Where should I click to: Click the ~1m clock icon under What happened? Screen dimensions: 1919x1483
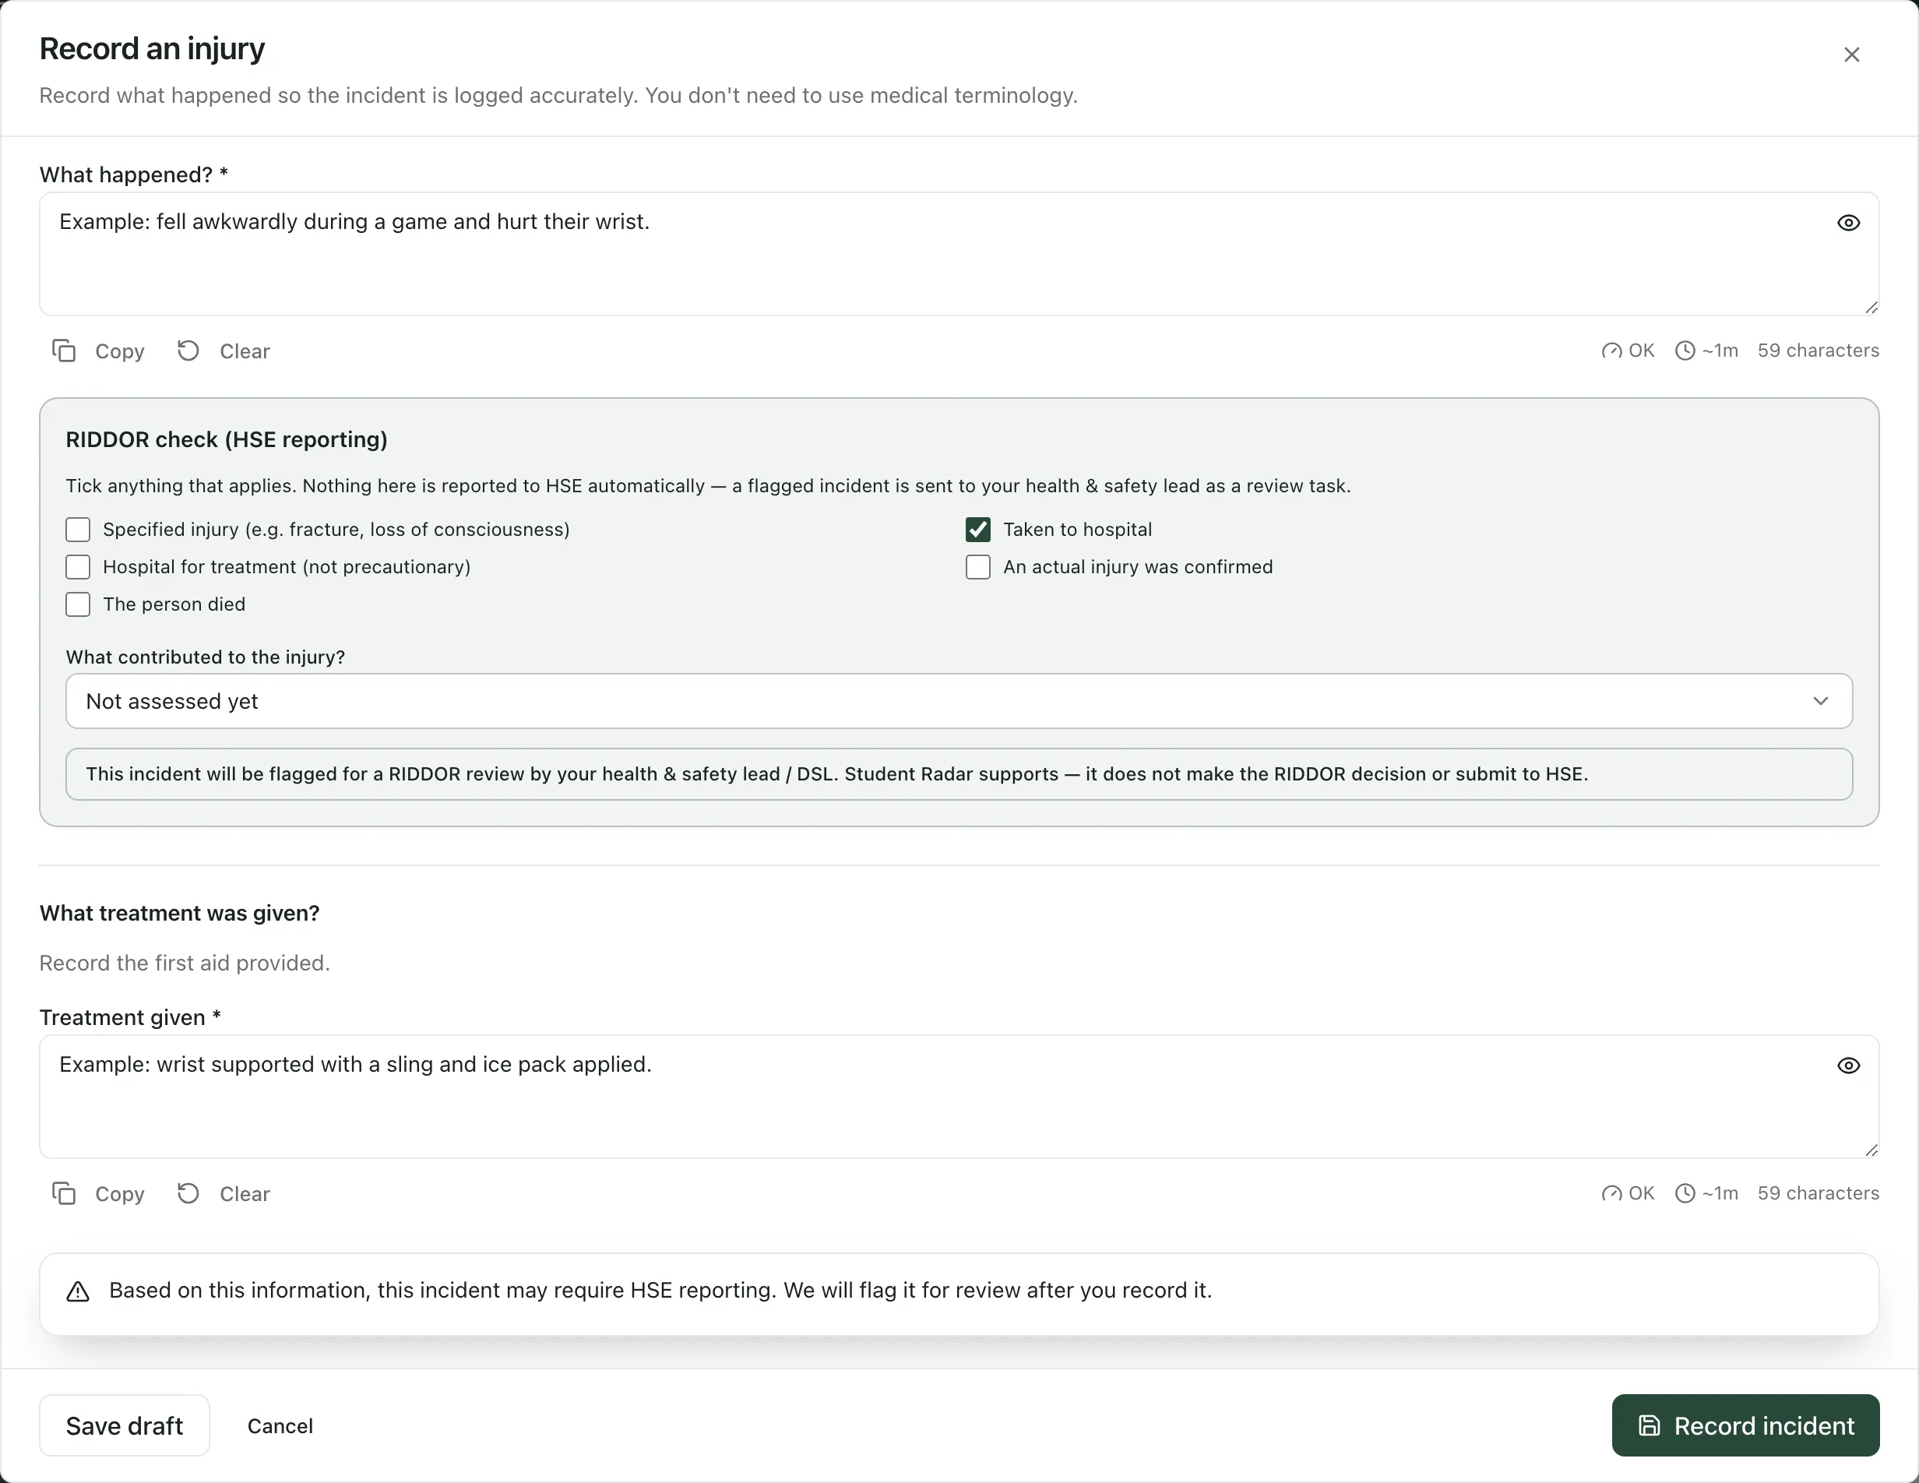[x=1685, y=350]
